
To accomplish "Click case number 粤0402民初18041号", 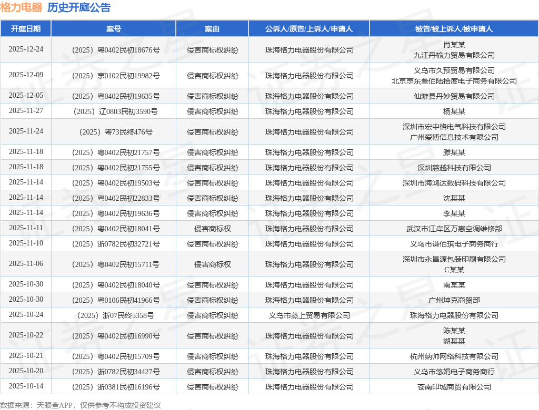I will coord(116,229).
